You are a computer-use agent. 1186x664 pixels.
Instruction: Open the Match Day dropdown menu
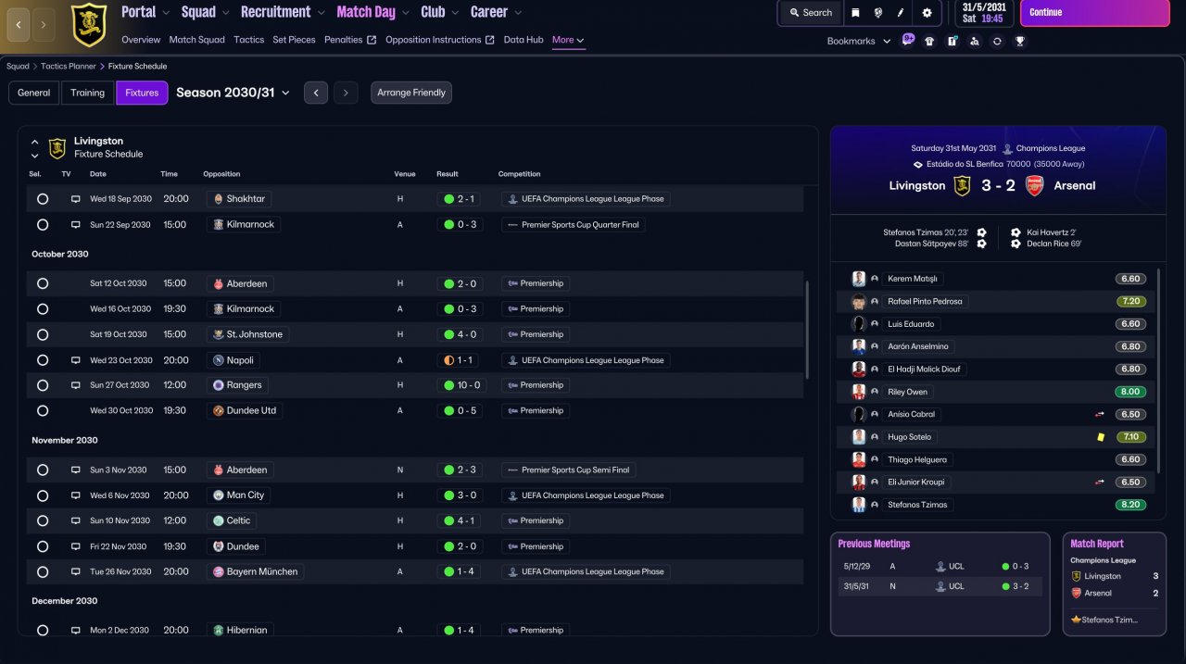pos(373,12)
